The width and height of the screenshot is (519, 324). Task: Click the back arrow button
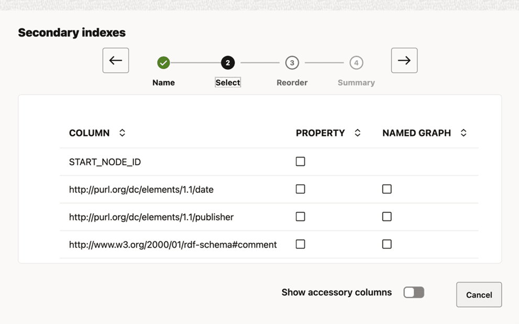point(116,61)
